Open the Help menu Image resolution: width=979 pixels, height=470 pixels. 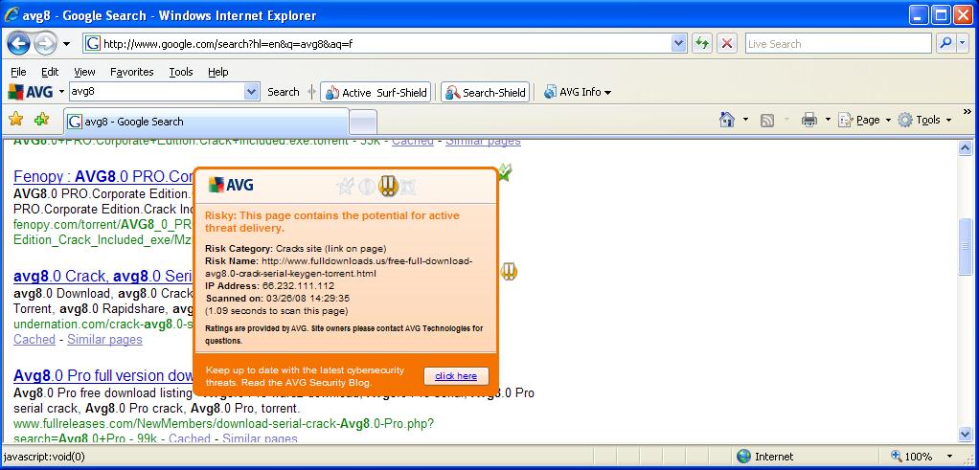pos(217,72)
